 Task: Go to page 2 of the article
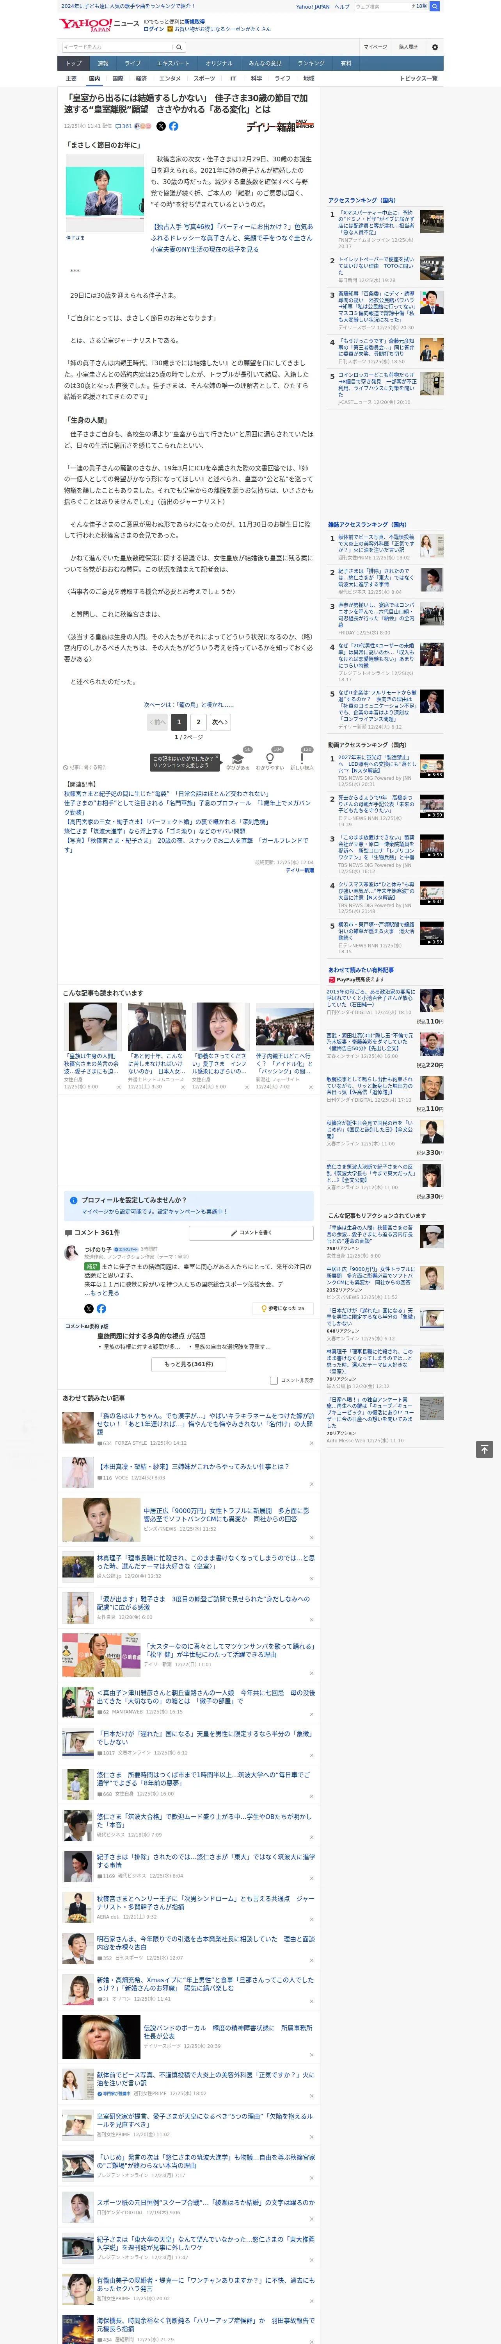(x=198, y=722)
